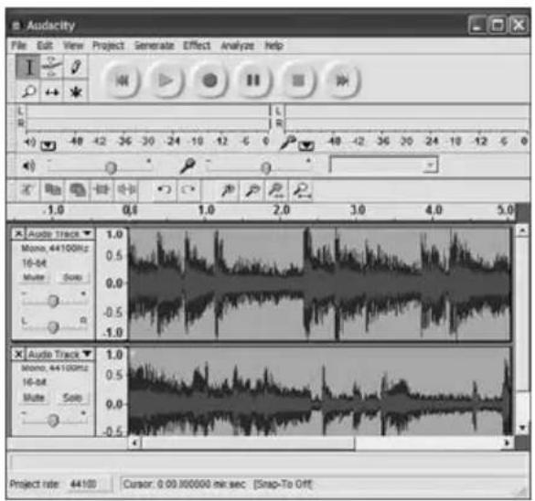Click the Undo arrow icon
Viewport: 535px width, 501px height.
[164, 190]
